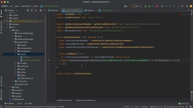Viewport: 193px width, 108px height.
Task: Click the Git Commit checkmark icon
Action: click(x=170, y=6)
